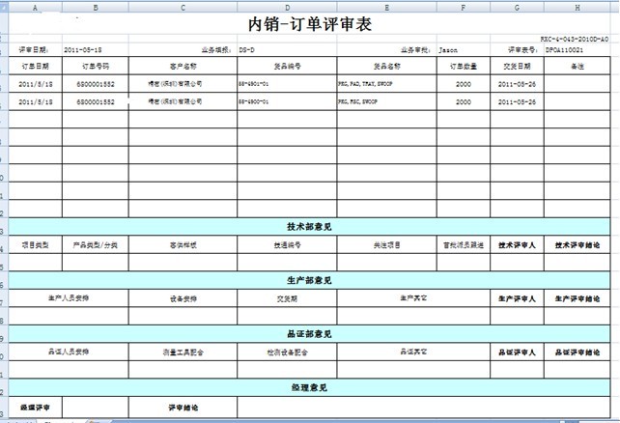This screenshot has width=620, height=423.
Task: Select the 技术部意见 section header
Action: click(310, 226)
